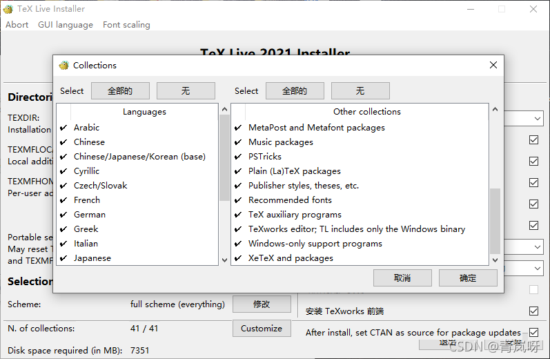Open the TEXDIR dropdown in main window
The height and width of the screenshot is (359, 550).
coord(537,119)
